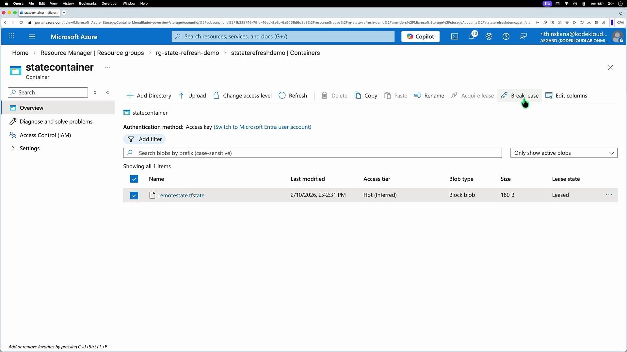Open ststaterefreshdemo | Containers breadcrumb
Viewport: 627px width, 352px height.
pos(275,53)
